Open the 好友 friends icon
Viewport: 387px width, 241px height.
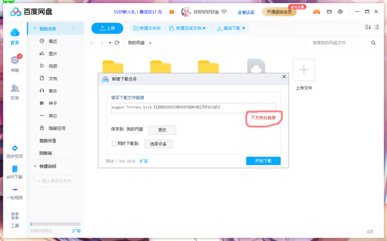click(15, 88)
